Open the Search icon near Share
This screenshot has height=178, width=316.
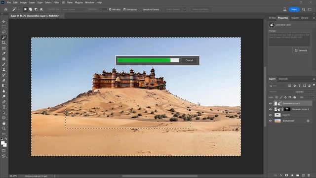pos(304,9)
